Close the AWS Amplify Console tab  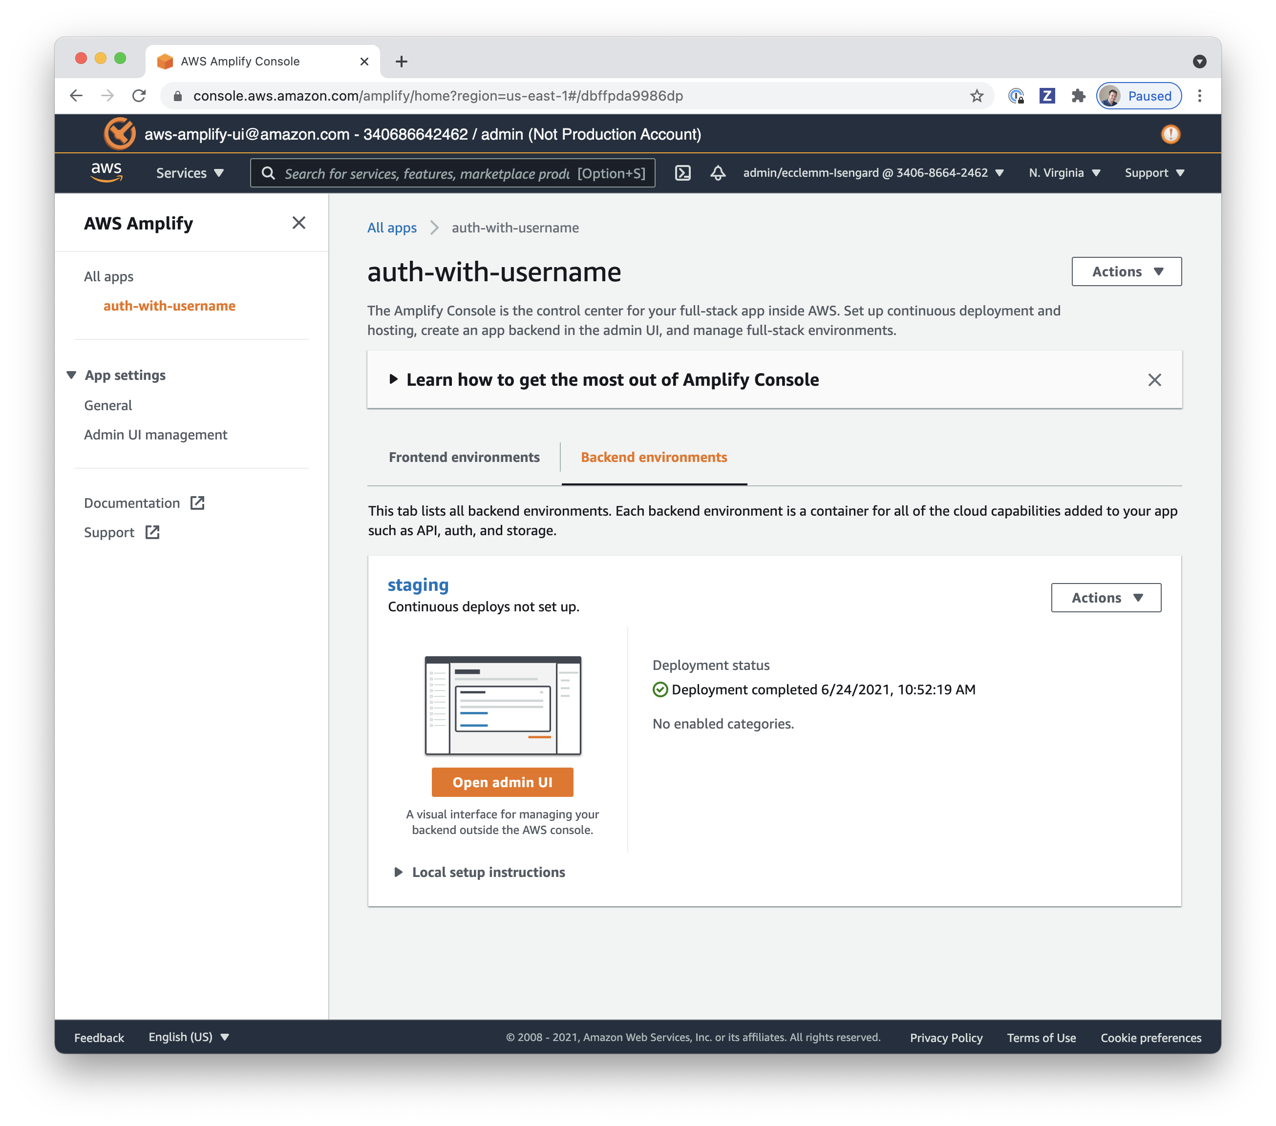[x=364, y=61]
